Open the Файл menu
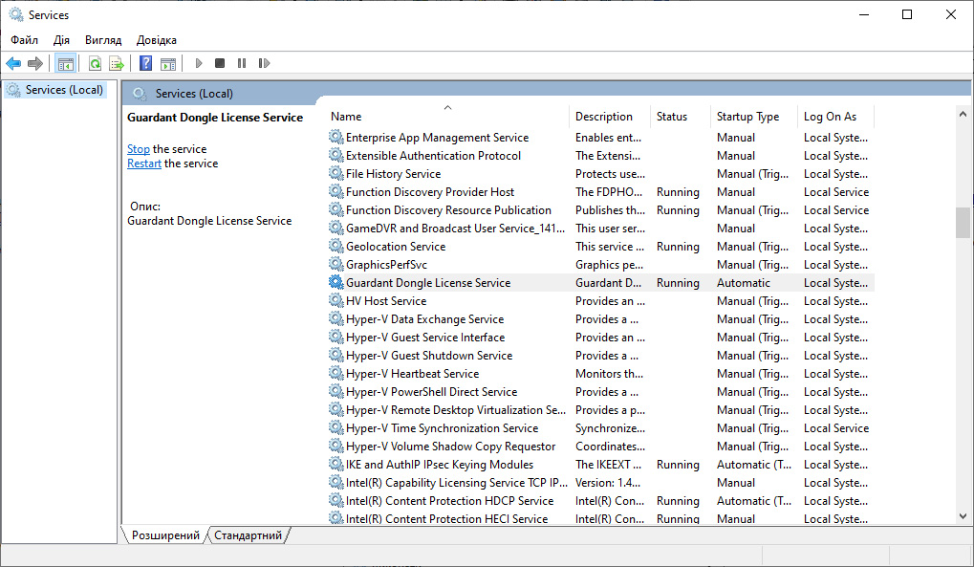 [24, 40]
